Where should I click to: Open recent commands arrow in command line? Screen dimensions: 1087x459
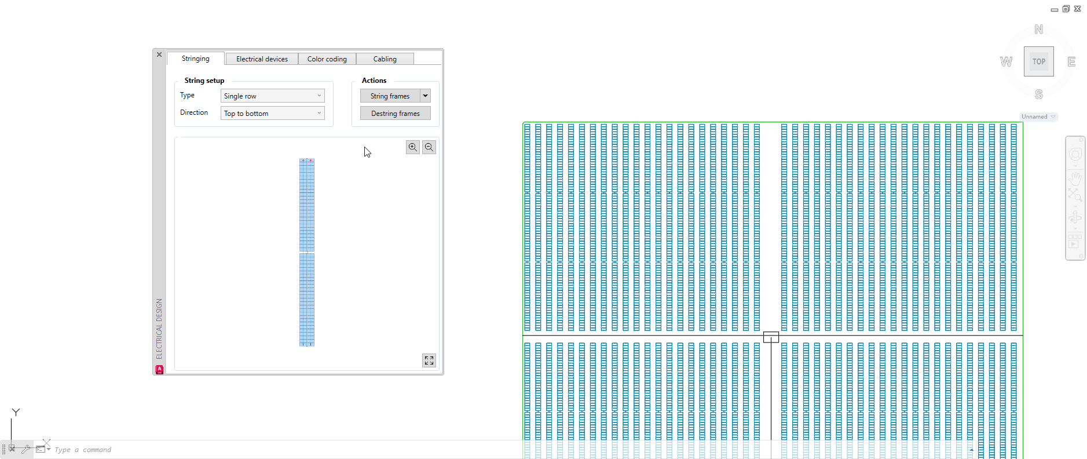[x=49, y=449]
